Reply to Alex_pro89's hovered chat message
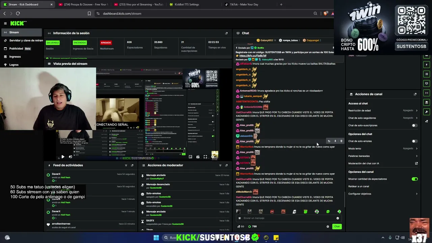Image resolution: width=432 pixels, height=243 pixels. 329,141
